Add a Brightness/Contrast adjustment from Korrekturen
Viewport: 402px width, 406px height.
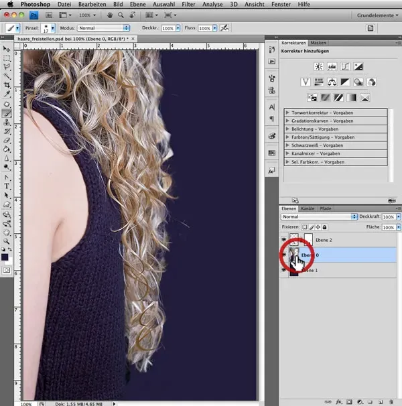(319, 66)
